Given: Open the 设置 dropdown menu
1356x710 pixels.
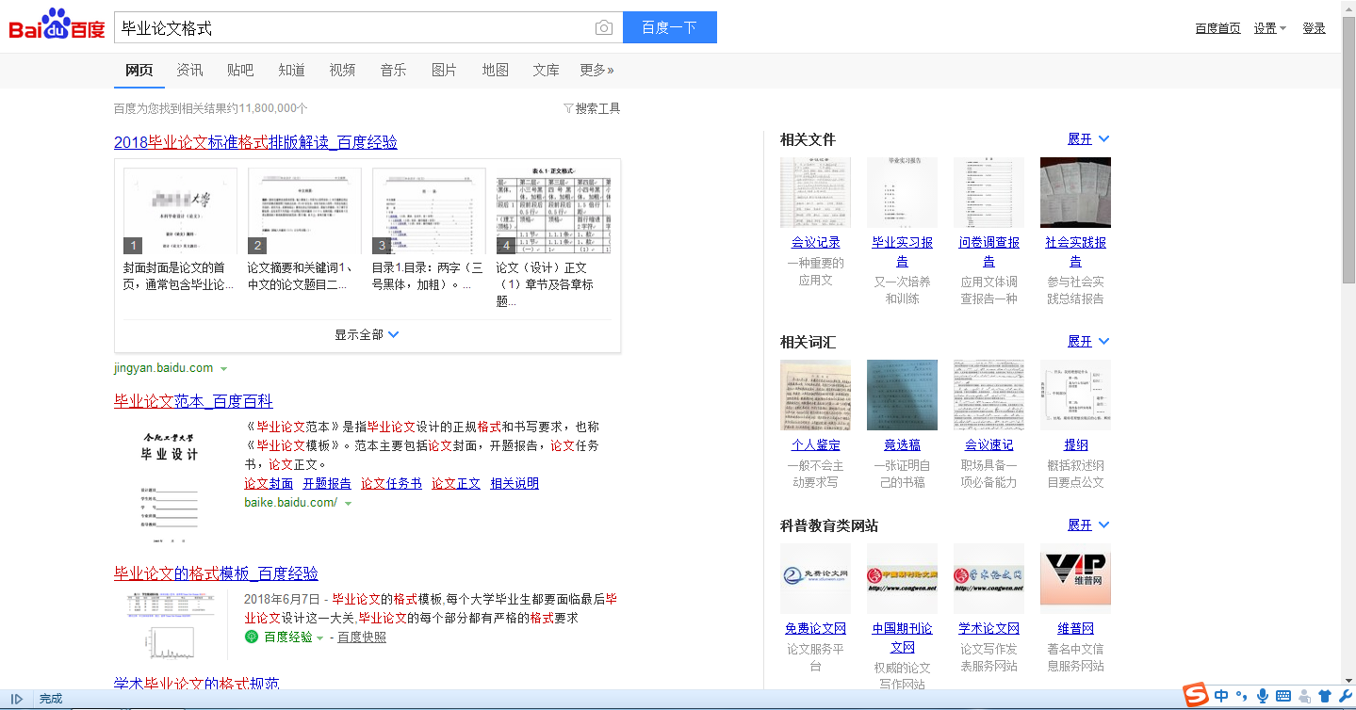Looking at the screenshot, I should (x=1269, y=28).
